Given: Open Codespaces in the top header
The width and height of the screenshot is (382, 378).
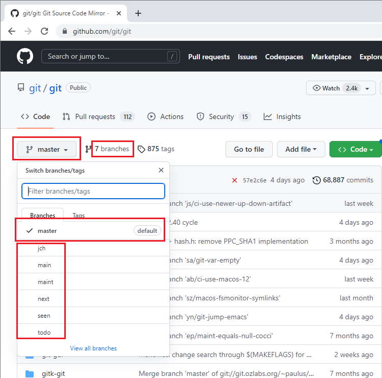Looking at the screenshot, I should 284,57.
